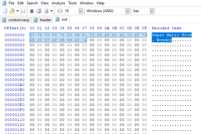Open the View menu
This screenshot has width=201, height=134.
pos(45,3)
